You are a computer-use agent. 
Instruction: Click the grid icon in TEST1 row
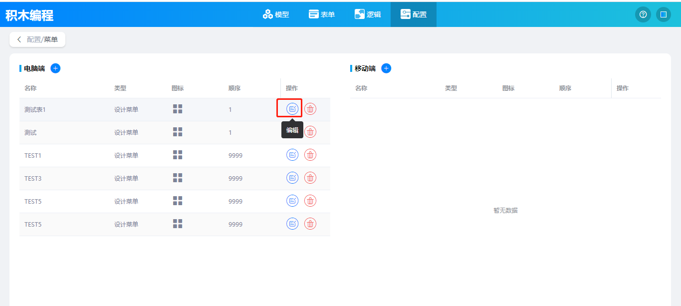click(x=178, y=155)
